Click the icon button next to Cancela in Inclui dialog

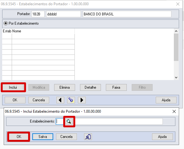point(88,137)
